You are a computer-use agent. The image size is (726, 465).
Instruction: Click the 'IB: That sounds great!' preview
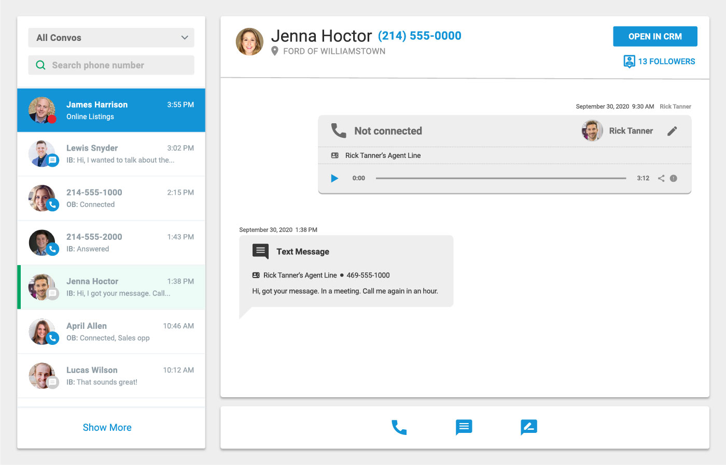tap(102, 382)
